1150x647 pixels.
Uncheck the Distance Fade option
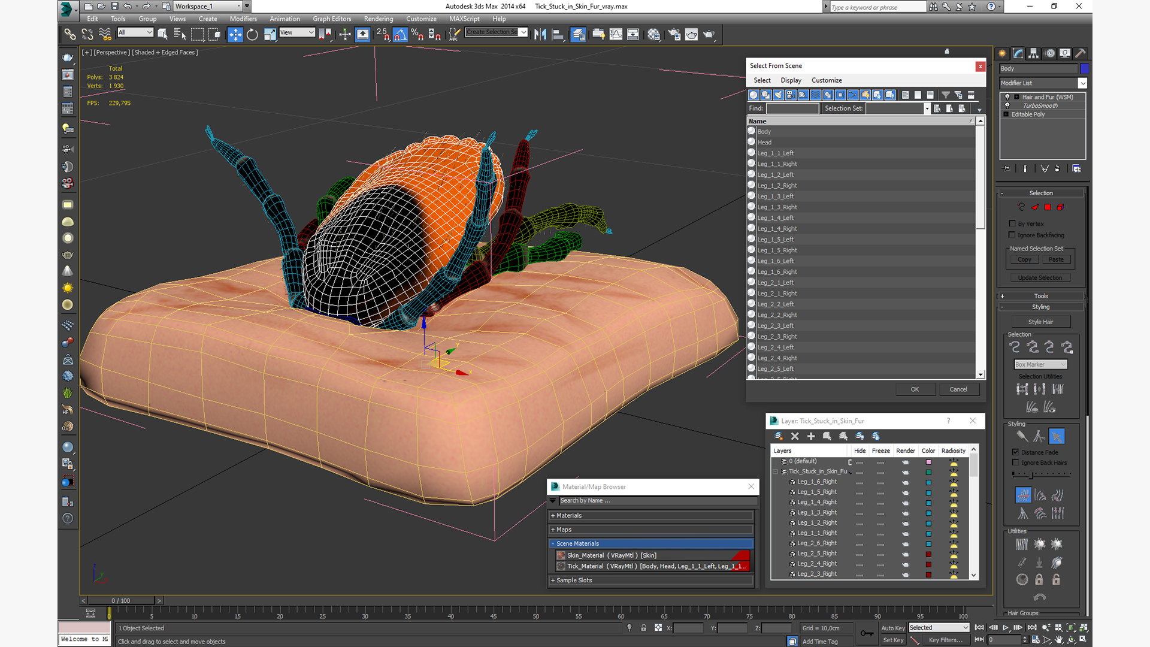pyautogui.click(x=1015, y=452)
